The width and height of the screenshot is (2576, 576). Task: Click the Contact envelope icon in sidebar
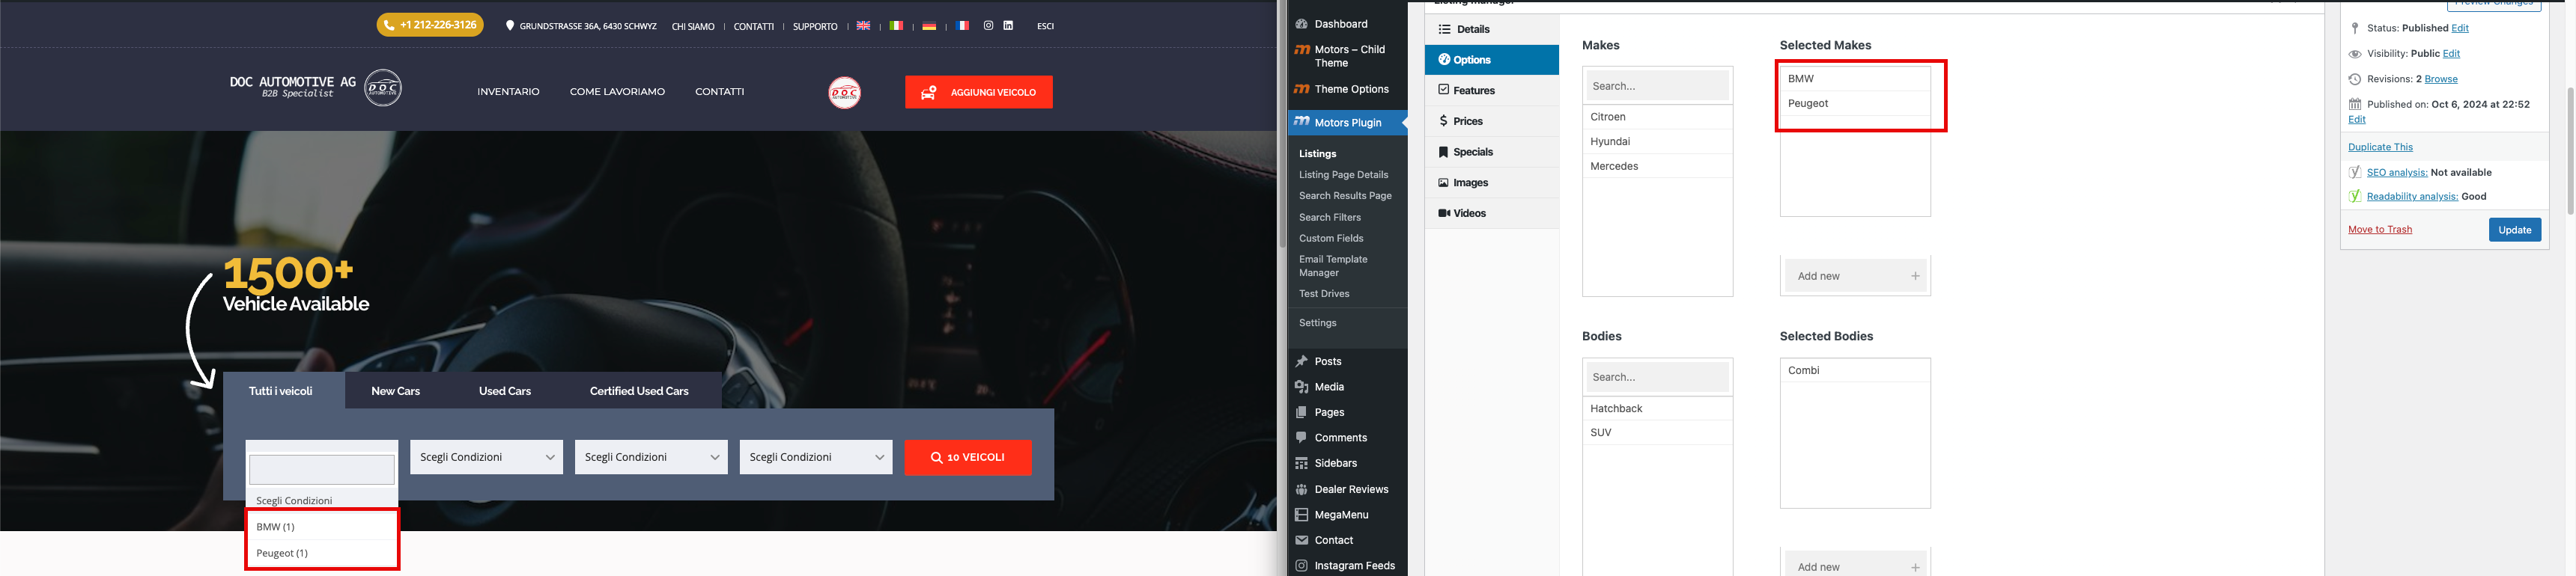pos(1302,540)
